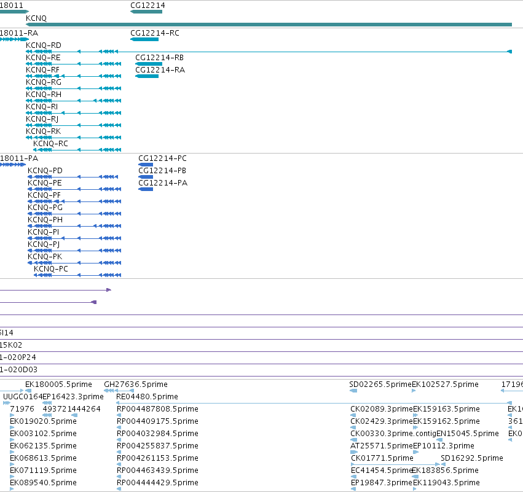Click the EK159163.5prime EST label
Viewport: 523px width, 492px height.
coord(447,409)
